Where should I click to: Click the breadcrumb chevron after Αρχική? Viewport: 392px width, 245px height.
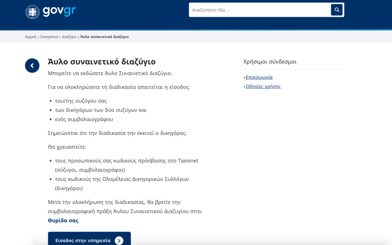coord(38,37)
